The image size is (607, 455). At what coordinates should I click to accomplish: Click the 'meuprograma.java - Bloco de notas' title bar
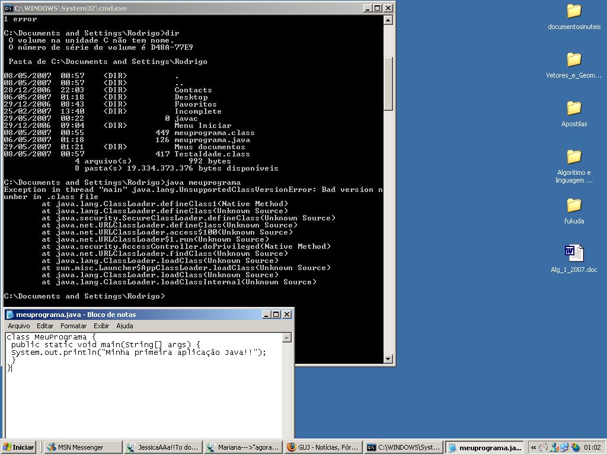pos(149,315)
